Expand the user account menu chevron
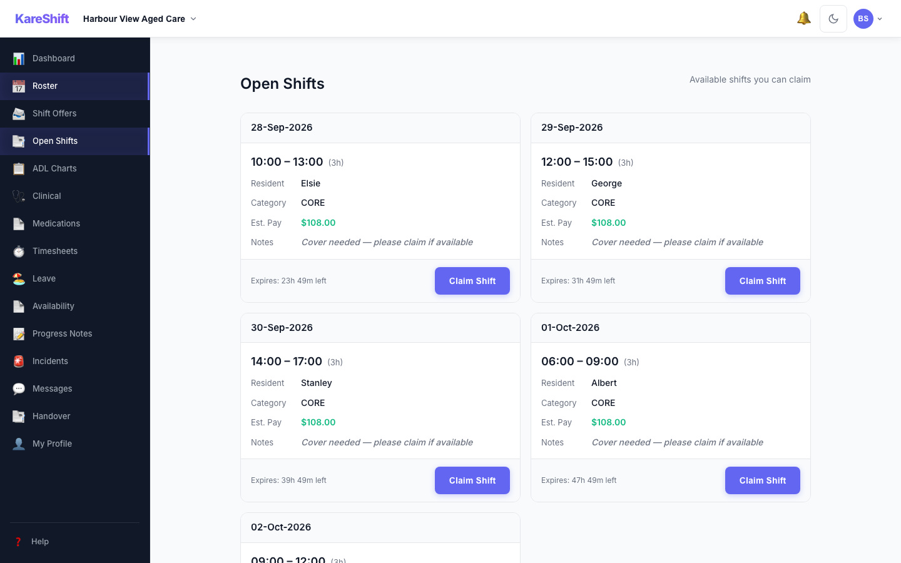Screen dimensions: 901x563 (x=880, y=19)
